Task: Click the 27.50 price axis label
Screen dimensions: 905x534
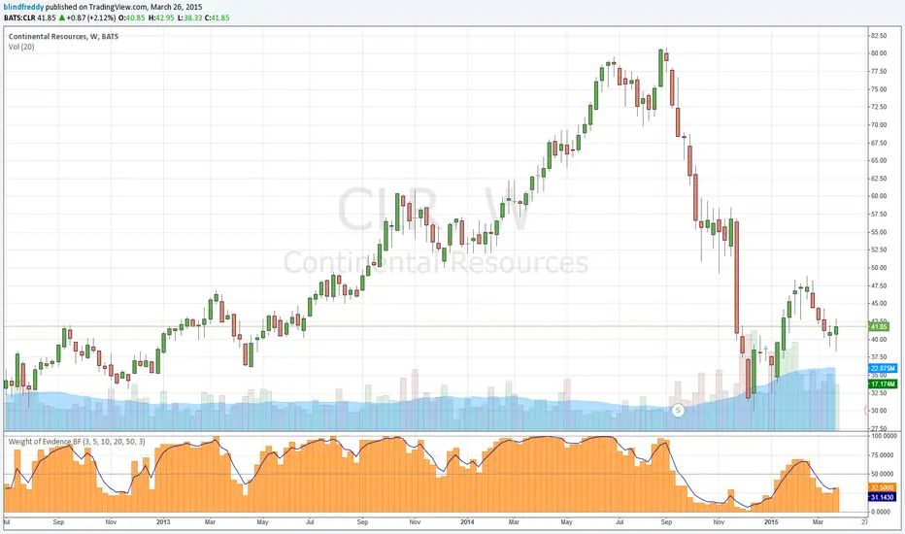Action: click(x=879, y=428)
